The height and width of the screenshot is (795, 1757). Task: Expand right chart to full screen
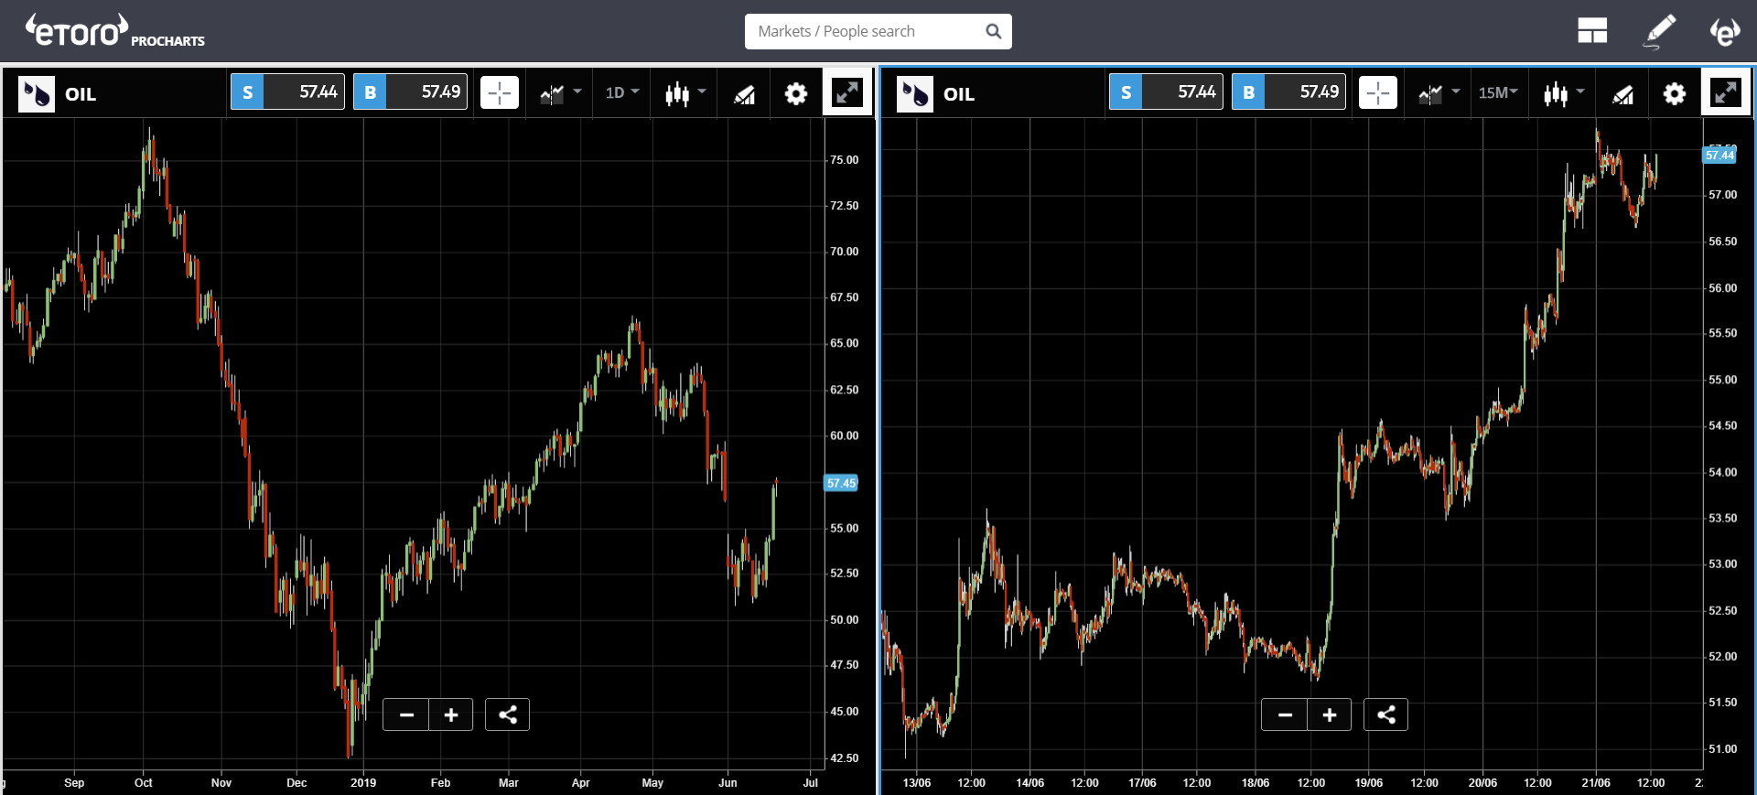click(x=1726, y=92)
